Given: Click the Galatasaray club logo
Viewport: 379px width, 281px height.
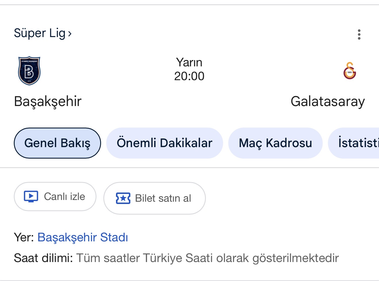Looking at the screenshot, I should [x=349, y=71].
